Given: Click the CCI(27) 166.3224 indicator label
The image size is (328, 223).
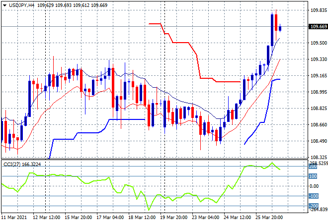Looking at the screenshot, I should point(22,165).
